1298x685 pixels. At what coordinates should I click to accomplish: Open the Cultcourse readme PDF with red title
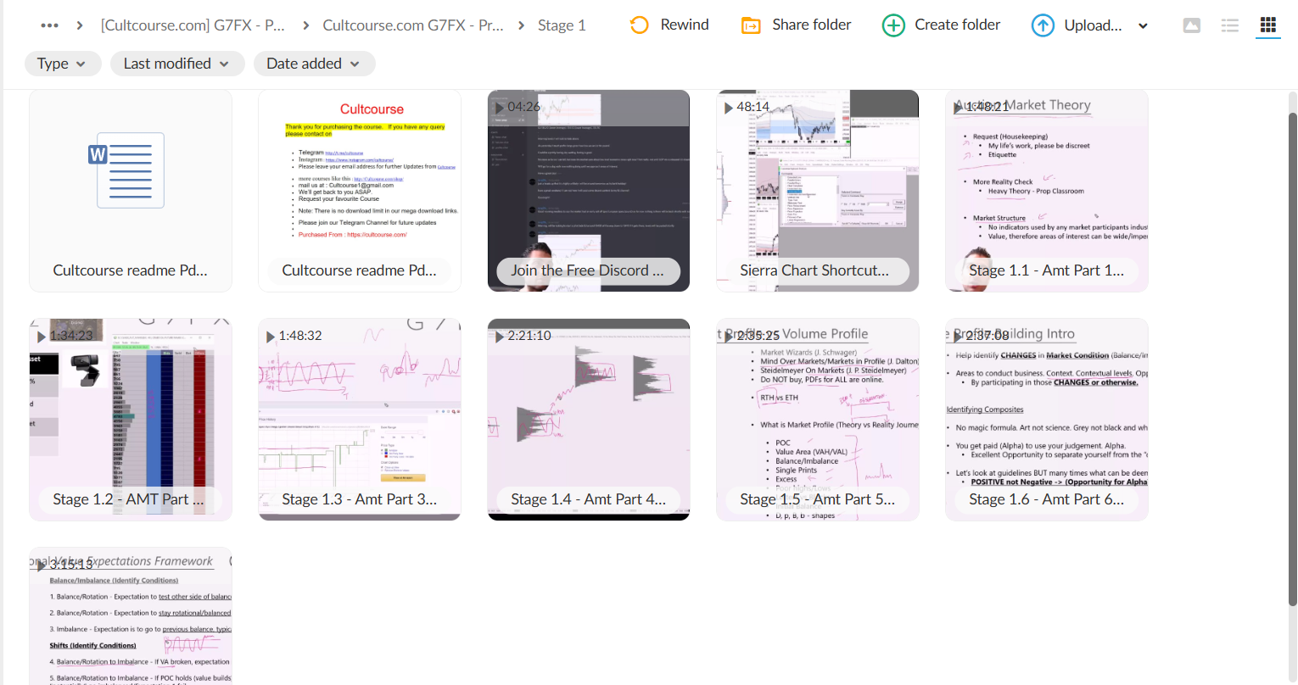[x=360, y=191]
